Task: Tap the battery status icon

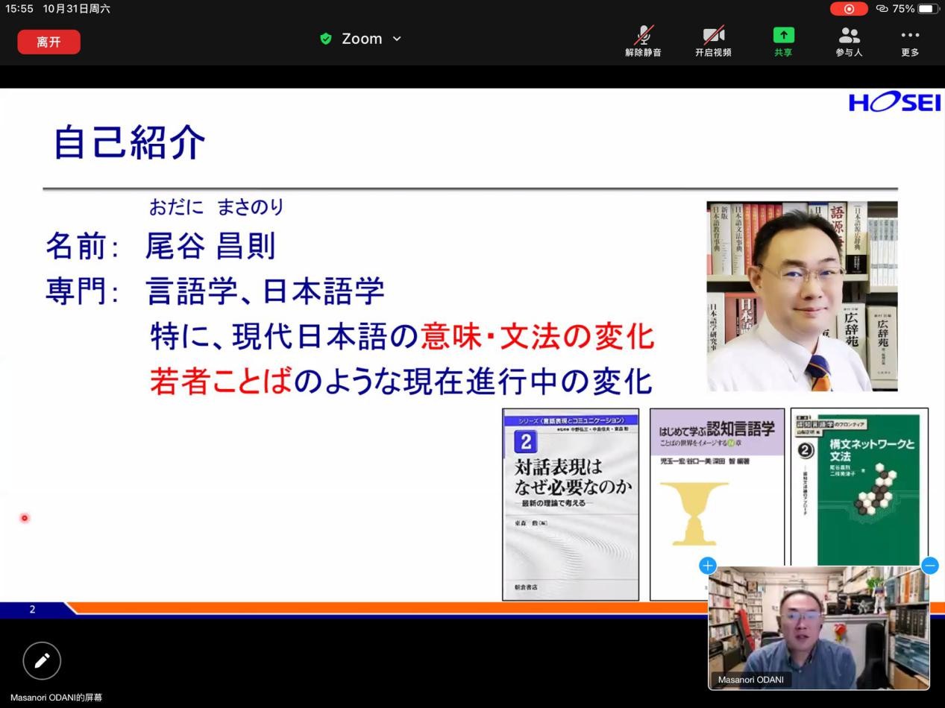Action: pos(927,9)
